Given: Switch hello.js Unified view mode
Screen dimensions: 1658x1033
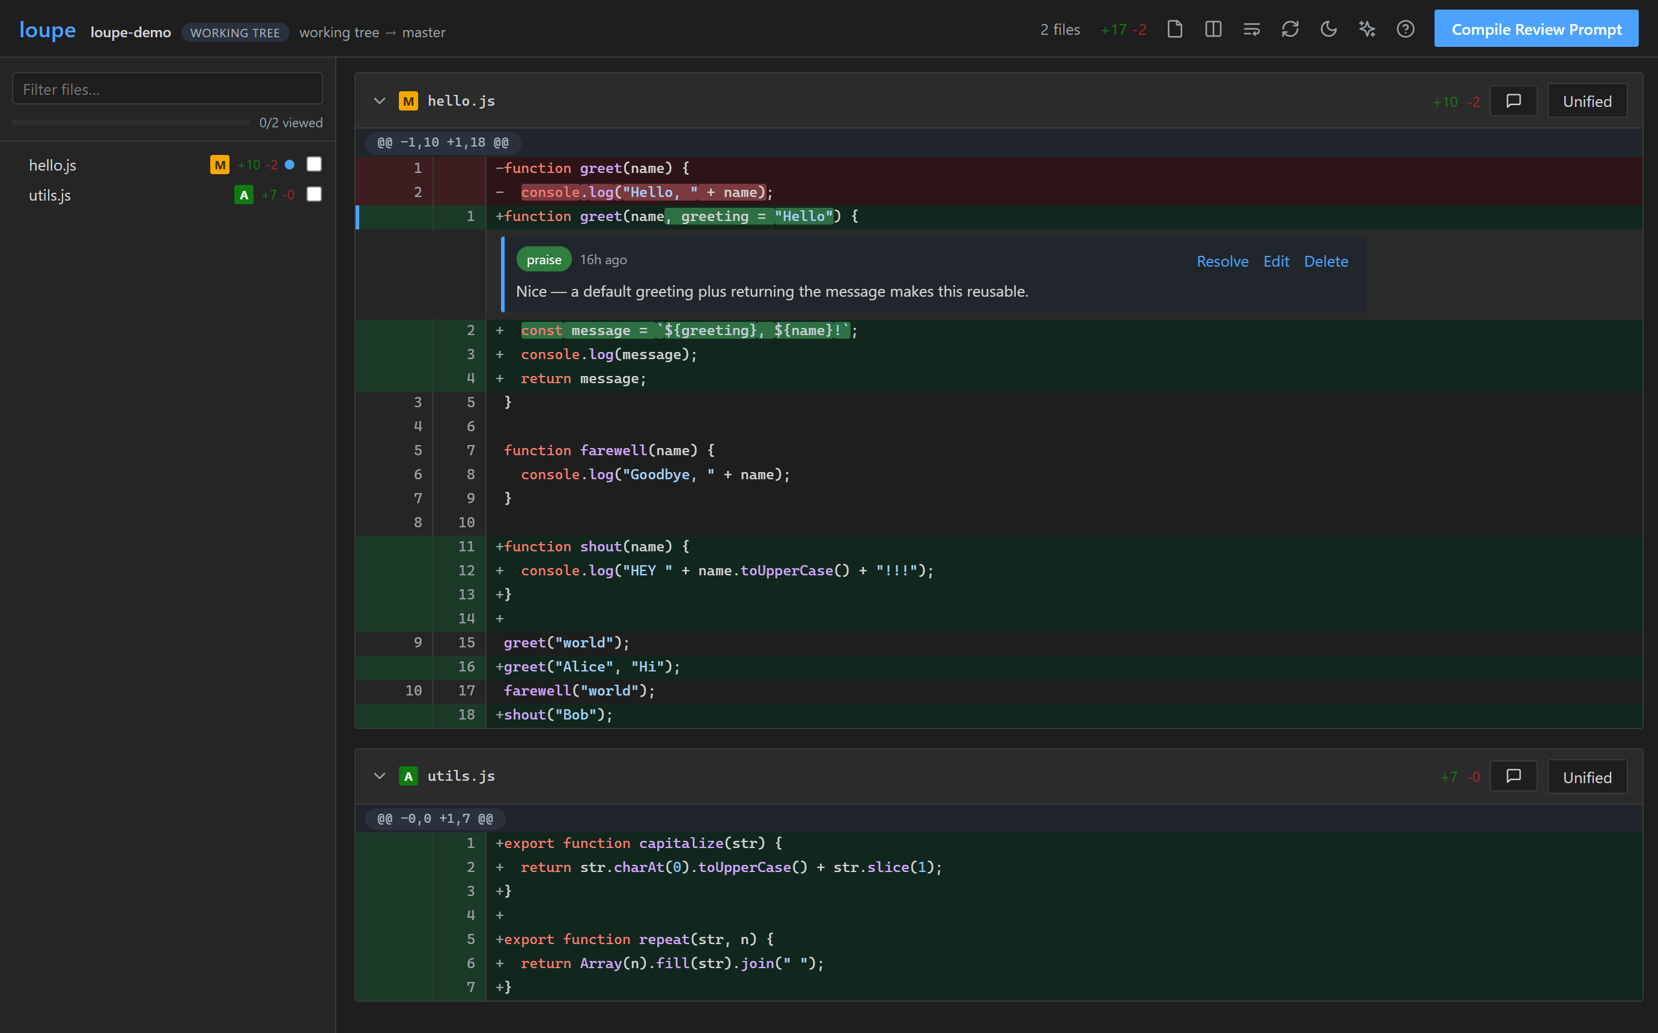Looking at the screenshot, I should coord(1587,101).
